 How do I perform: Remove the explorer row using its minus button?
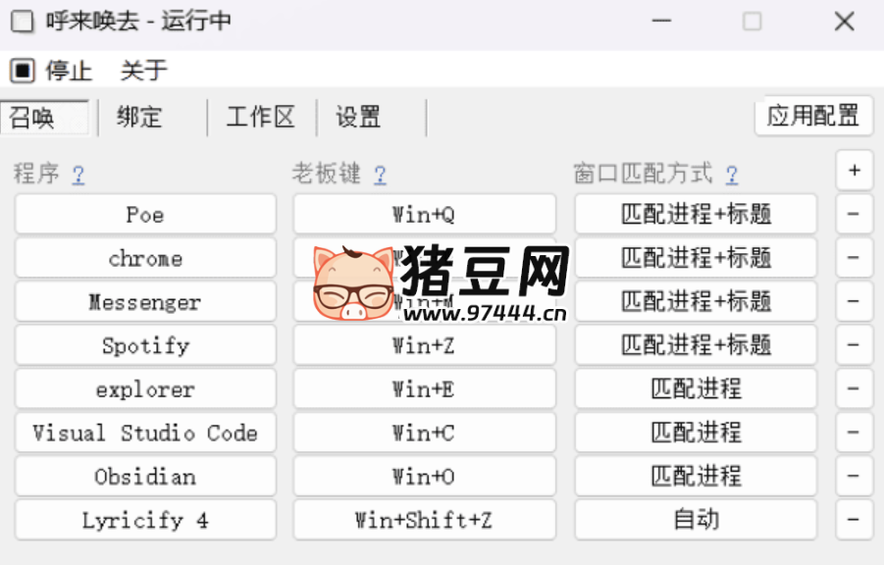point(855,388)
